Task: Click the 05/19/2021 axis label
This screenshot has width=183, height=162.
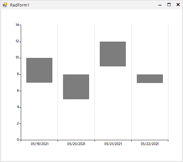Action: pos(40,144)
